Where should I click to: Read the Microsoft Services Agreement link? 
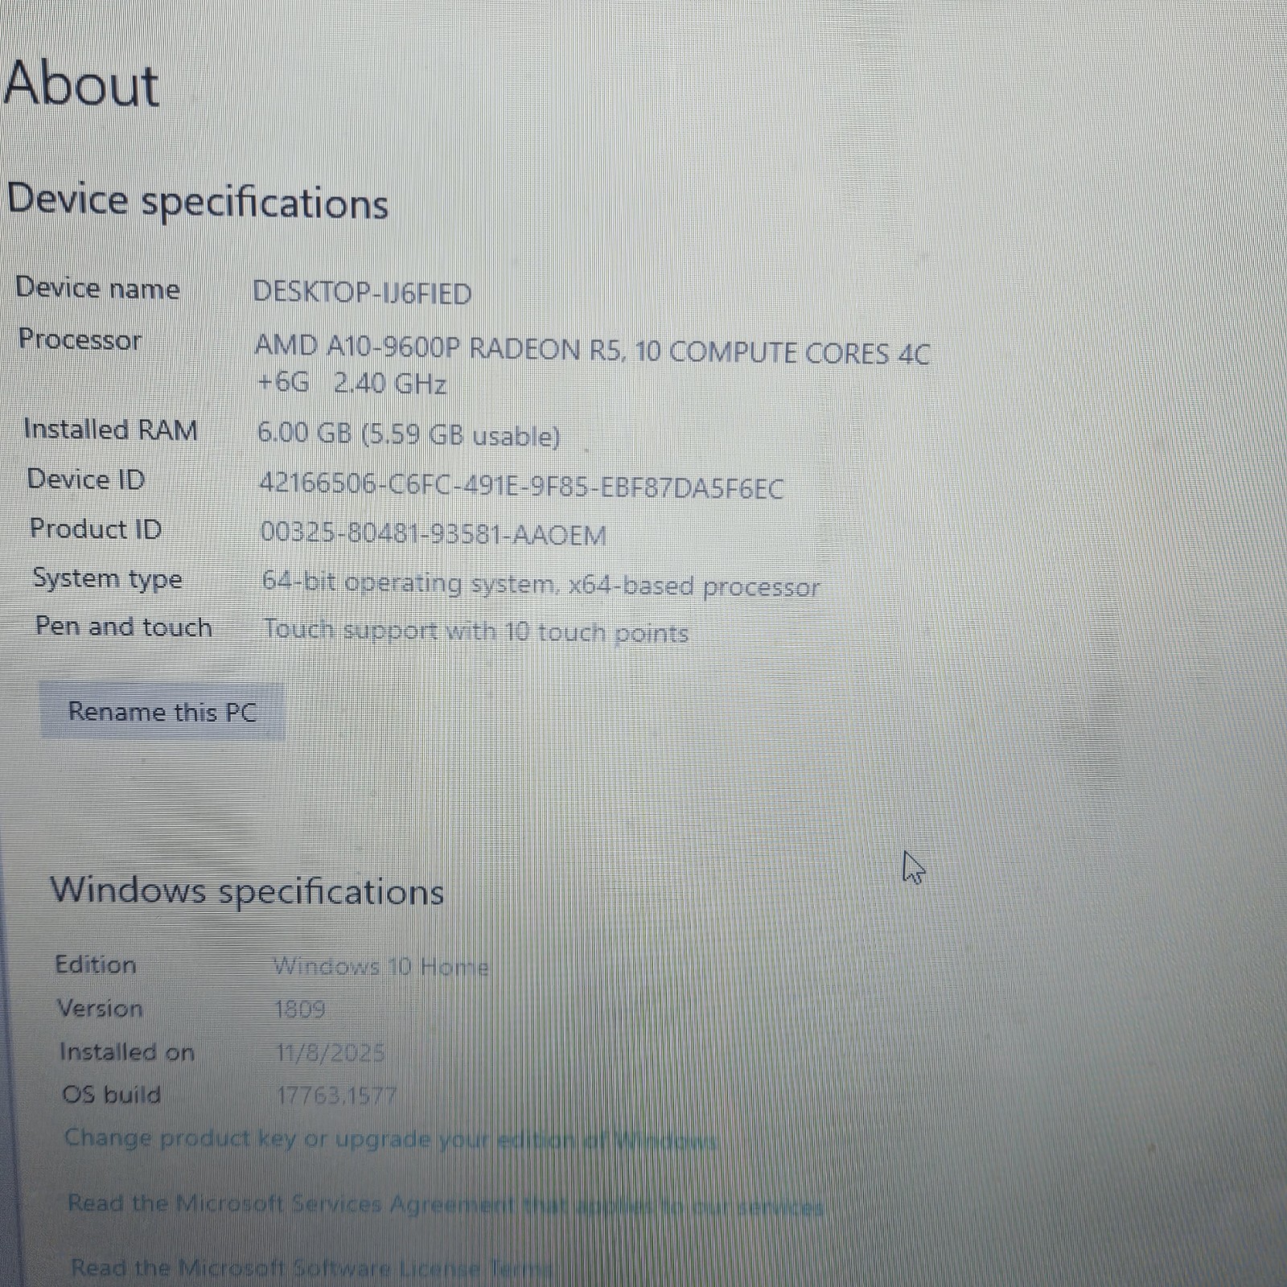[445, 1204]
